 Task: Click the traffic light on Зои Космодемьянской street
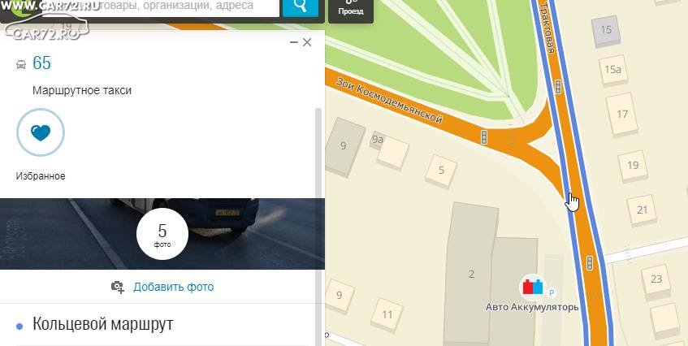point(484,137)
